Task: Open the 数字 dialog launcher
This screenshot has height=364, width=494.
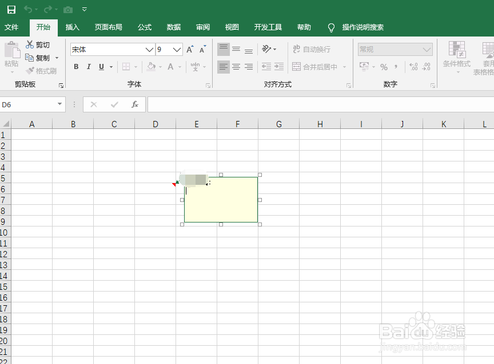Action: pyautogui.click(x=433, y=86)
